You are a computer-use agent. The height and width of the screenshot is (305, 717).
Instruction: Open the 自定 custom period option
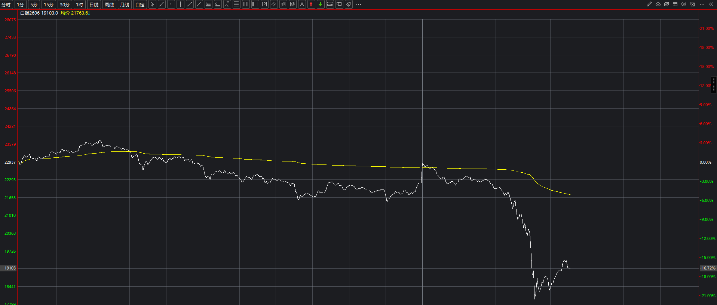pyautogui.click(x=140, y=4)
